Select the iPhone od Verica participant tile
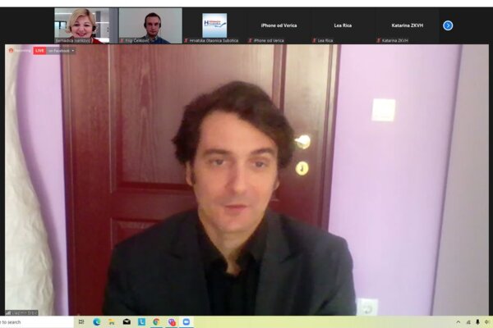 point(279,25)
